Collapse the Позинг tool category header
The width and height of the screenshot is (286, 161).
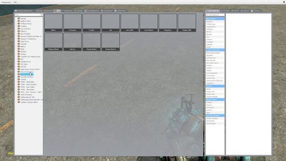pyautogui.click(x=215, y=86)
